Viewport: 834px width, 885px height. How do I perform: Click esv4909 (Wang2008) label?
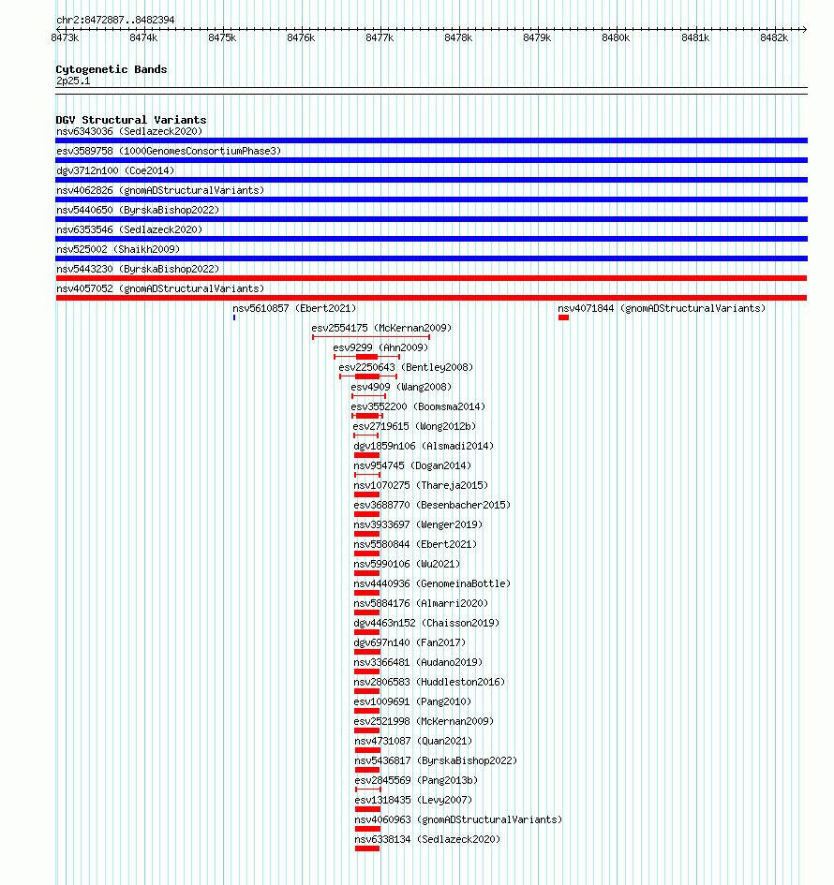[x=401, y=387]
